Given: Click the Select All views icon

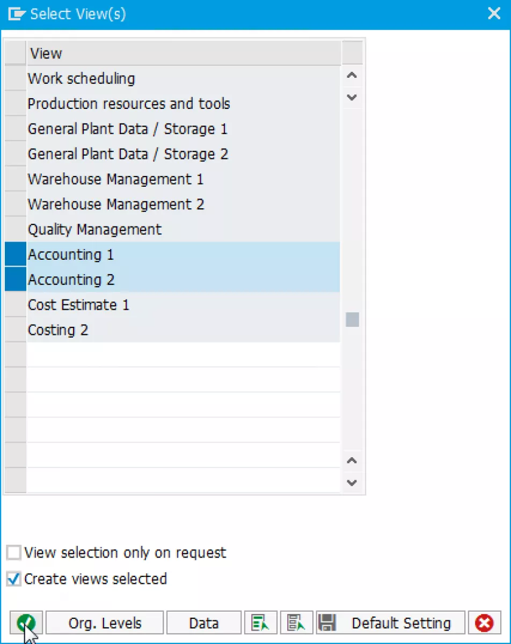Looking at the screenshot, I should coord(260,623).
